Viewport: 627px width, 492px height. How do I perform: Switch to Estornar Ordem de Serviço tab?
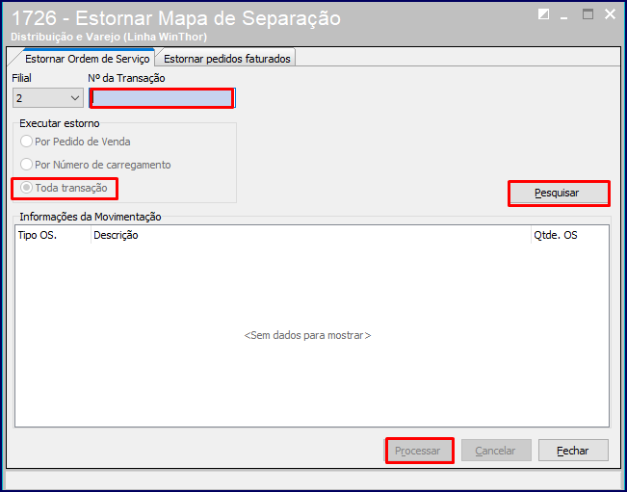[x=87, y=59]
